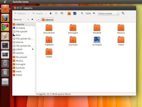Image resolution: width=142 pixels, height=107 pixels.
Task: Click the Avanti forward button
Action: click(37, 13)
